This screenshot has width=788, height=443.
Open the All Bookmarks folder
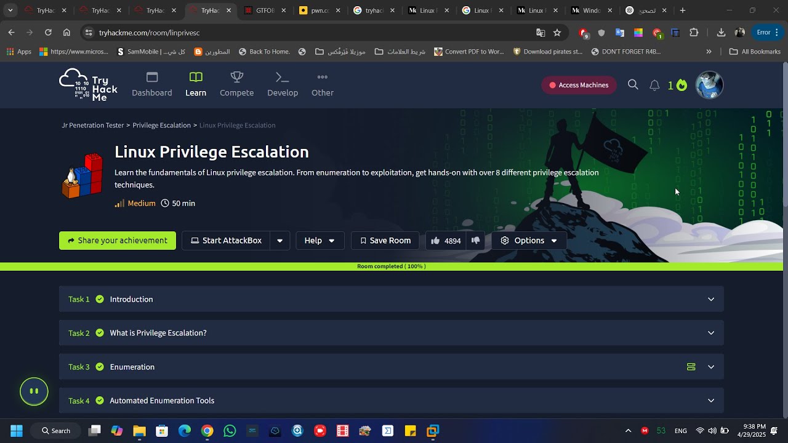pos(755,52)
